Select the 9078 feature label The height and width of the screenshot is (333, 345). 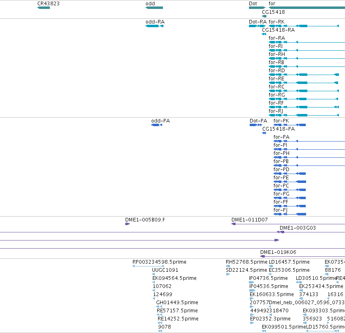(x=165, y=327)
